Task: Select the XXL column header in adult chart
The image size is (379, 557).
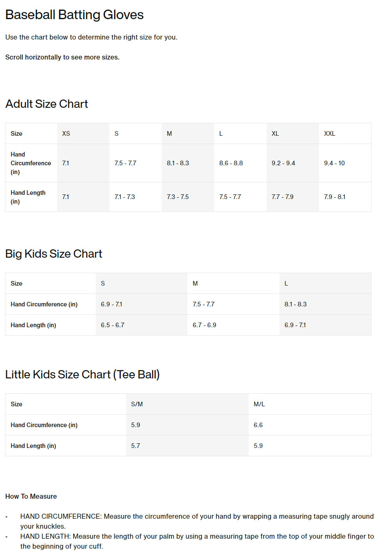Action: click(x=329, y=134)
